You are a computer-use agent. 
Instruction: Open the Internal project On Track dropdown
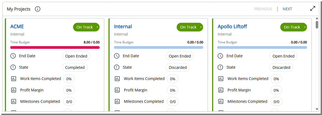tap(201, 27)
